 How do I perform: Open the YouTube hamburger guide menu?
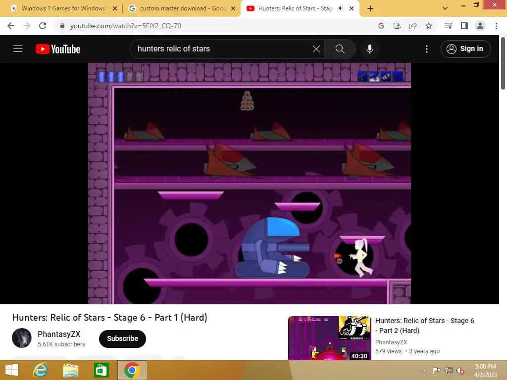pyautogui.click(x=18, y=49)
